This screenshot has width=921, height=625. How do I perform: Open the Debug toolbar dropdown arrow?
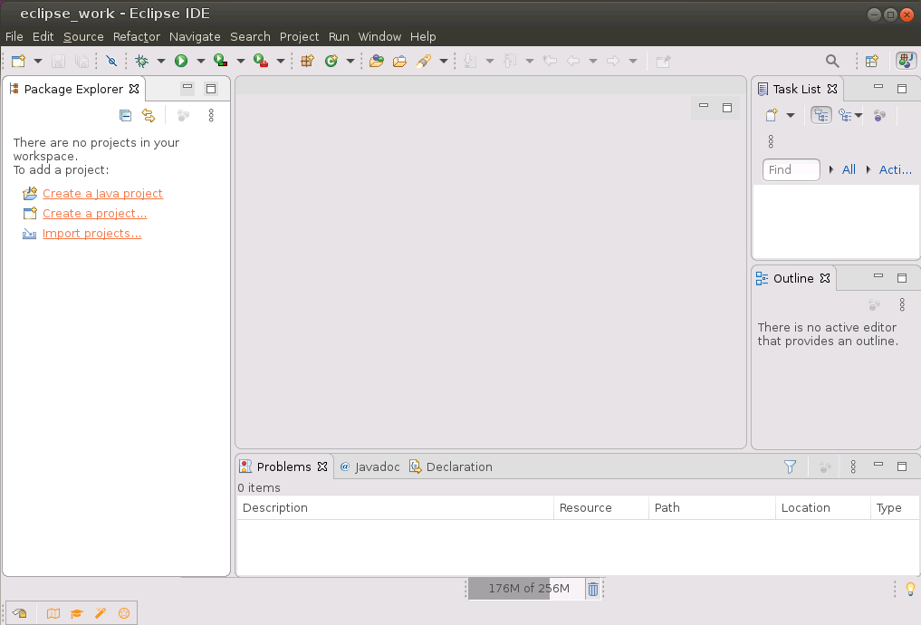159,60
